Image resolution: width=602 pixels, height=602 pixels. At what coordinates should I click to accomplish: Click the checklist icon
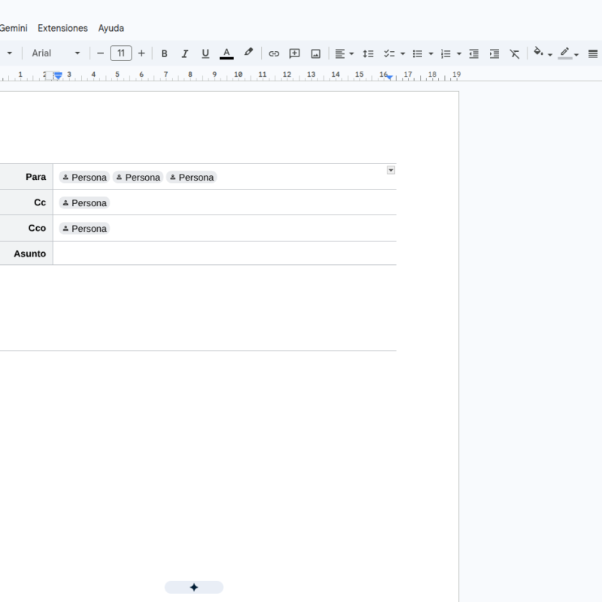tap(389, 53)
